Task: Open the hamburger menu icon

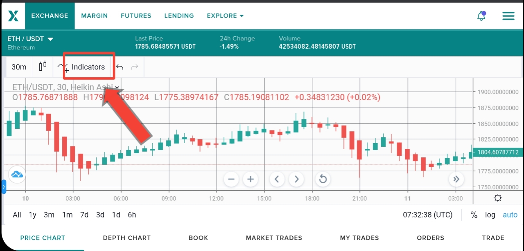Action: point(508,16)
